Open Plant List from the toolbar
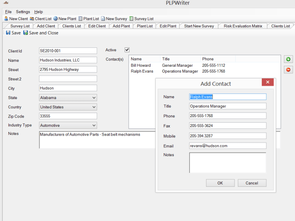The image size is (295, 221). (x=80, y=18)
